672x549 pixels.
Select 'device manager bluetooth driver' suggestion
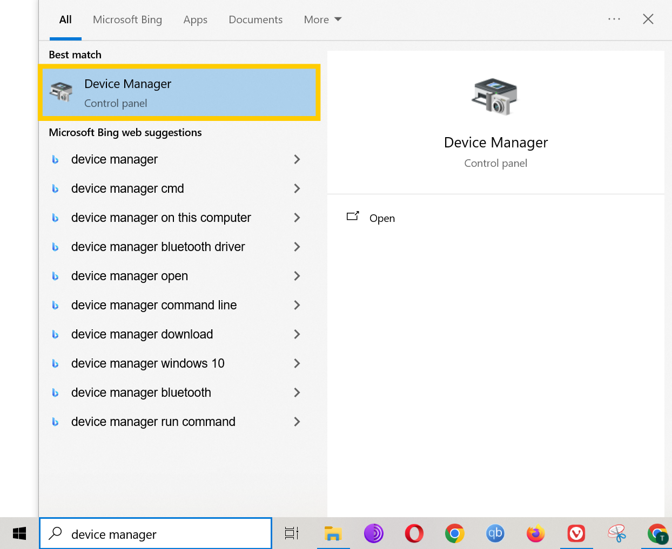[158, 247]
